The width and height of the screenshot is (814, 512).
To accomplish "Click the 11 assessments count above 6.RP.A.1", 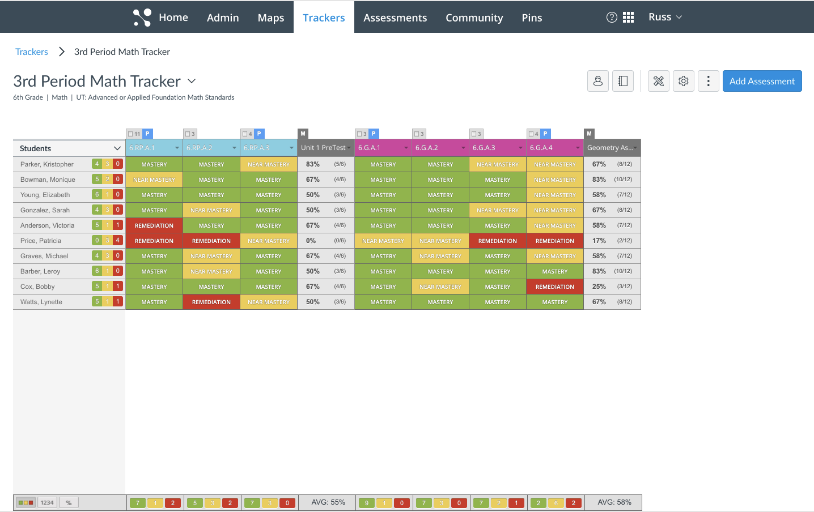I will (134, 134).
